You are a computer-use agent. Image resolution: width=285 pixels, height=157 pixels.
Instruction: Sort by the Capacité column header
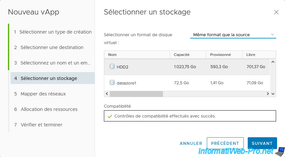pyautogui.click(x=182, y=55)
